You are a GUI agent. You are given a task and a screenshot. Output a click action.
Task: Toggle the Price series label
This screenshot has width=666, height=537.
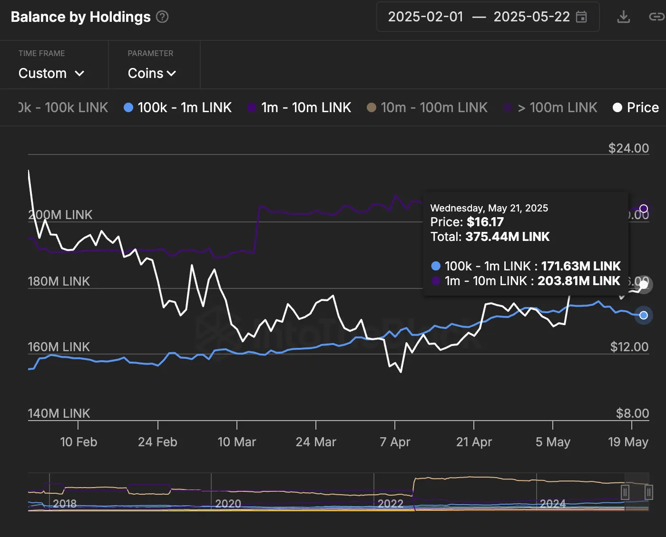click(x=643, y=108)
